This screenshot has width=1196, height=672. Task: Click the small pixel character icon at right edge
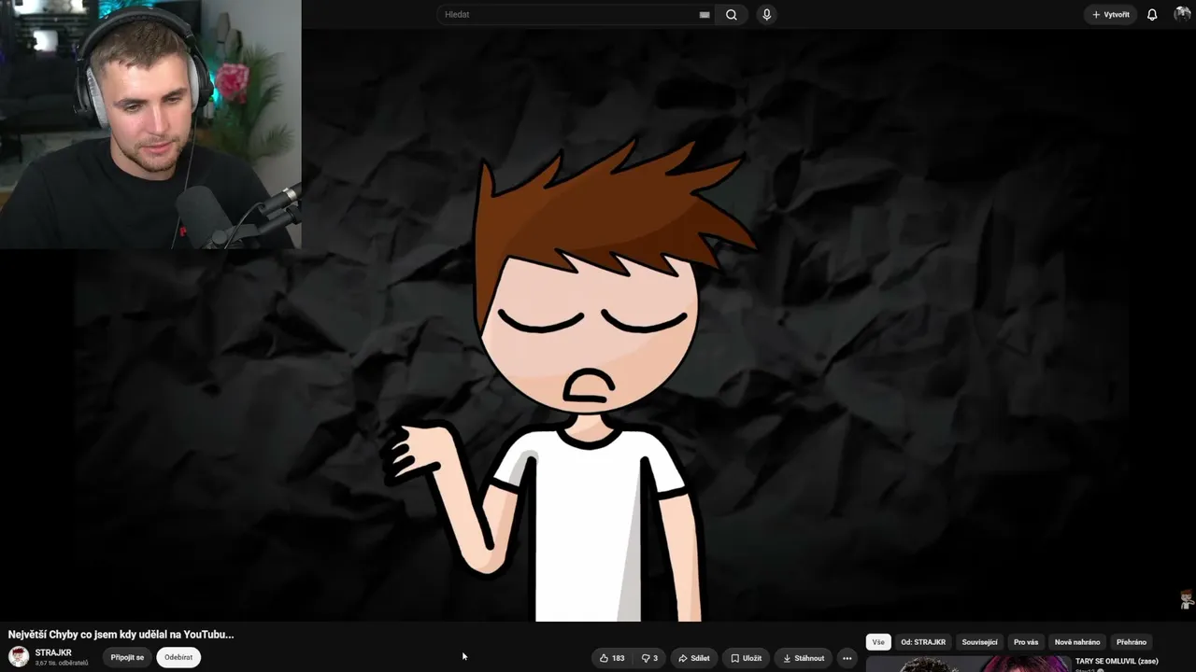1187,599
